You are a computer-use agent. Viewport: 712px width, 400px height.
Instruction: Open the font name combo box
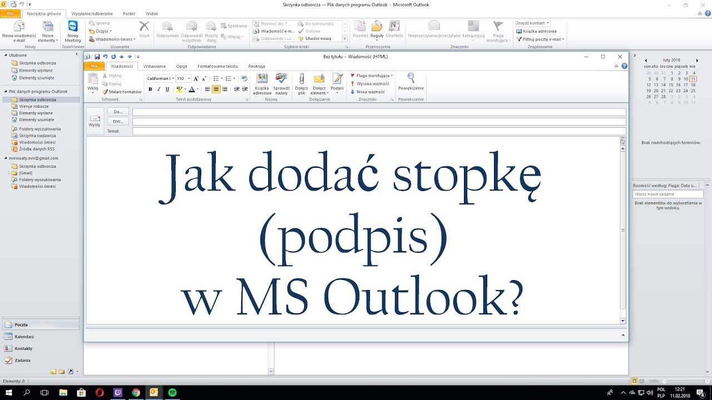(x=160, y=78)
